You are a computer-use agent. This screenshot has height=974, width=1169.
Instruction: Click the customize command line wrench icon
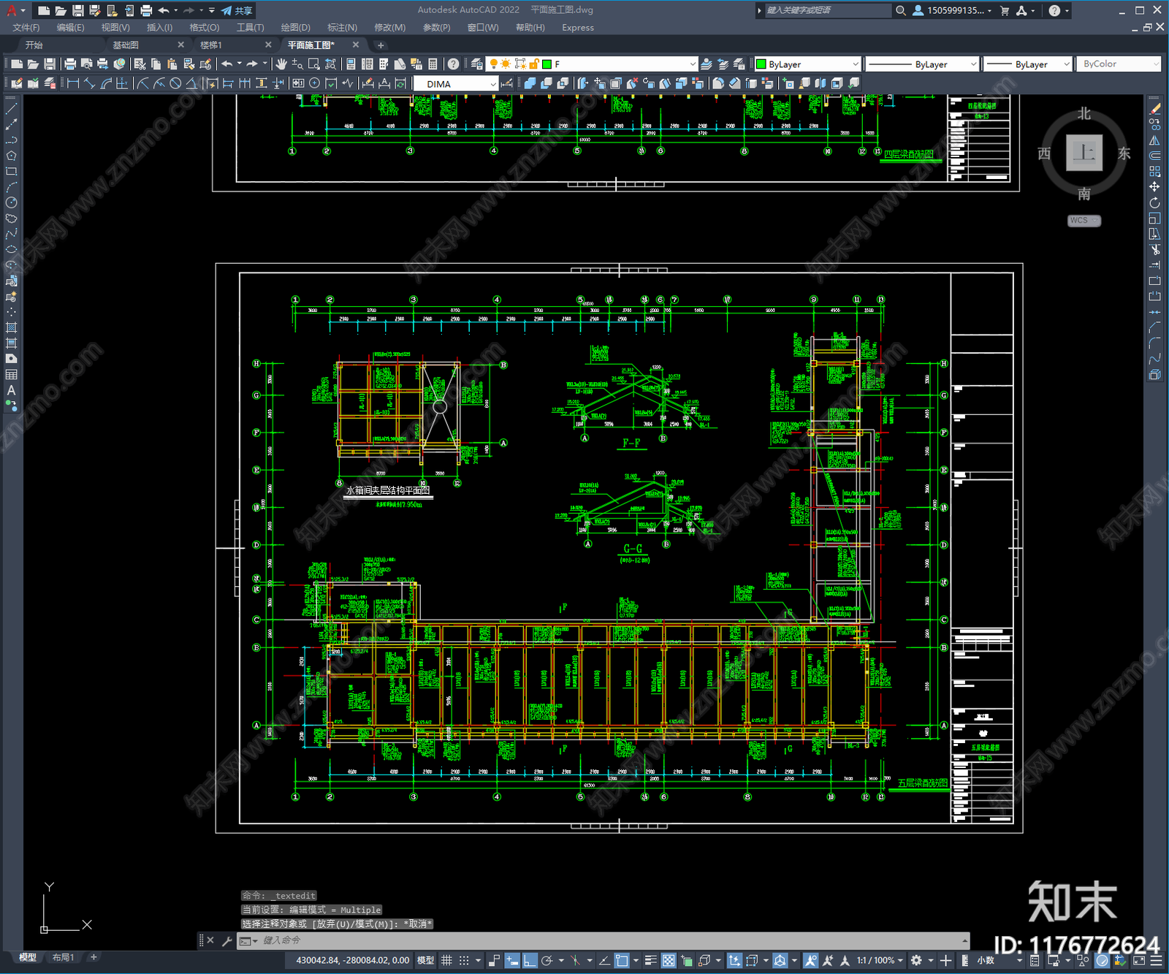coord(226,940)
